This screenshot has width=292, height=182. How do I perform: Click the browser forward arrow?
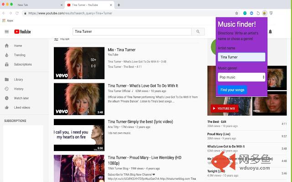coord(10,13)
